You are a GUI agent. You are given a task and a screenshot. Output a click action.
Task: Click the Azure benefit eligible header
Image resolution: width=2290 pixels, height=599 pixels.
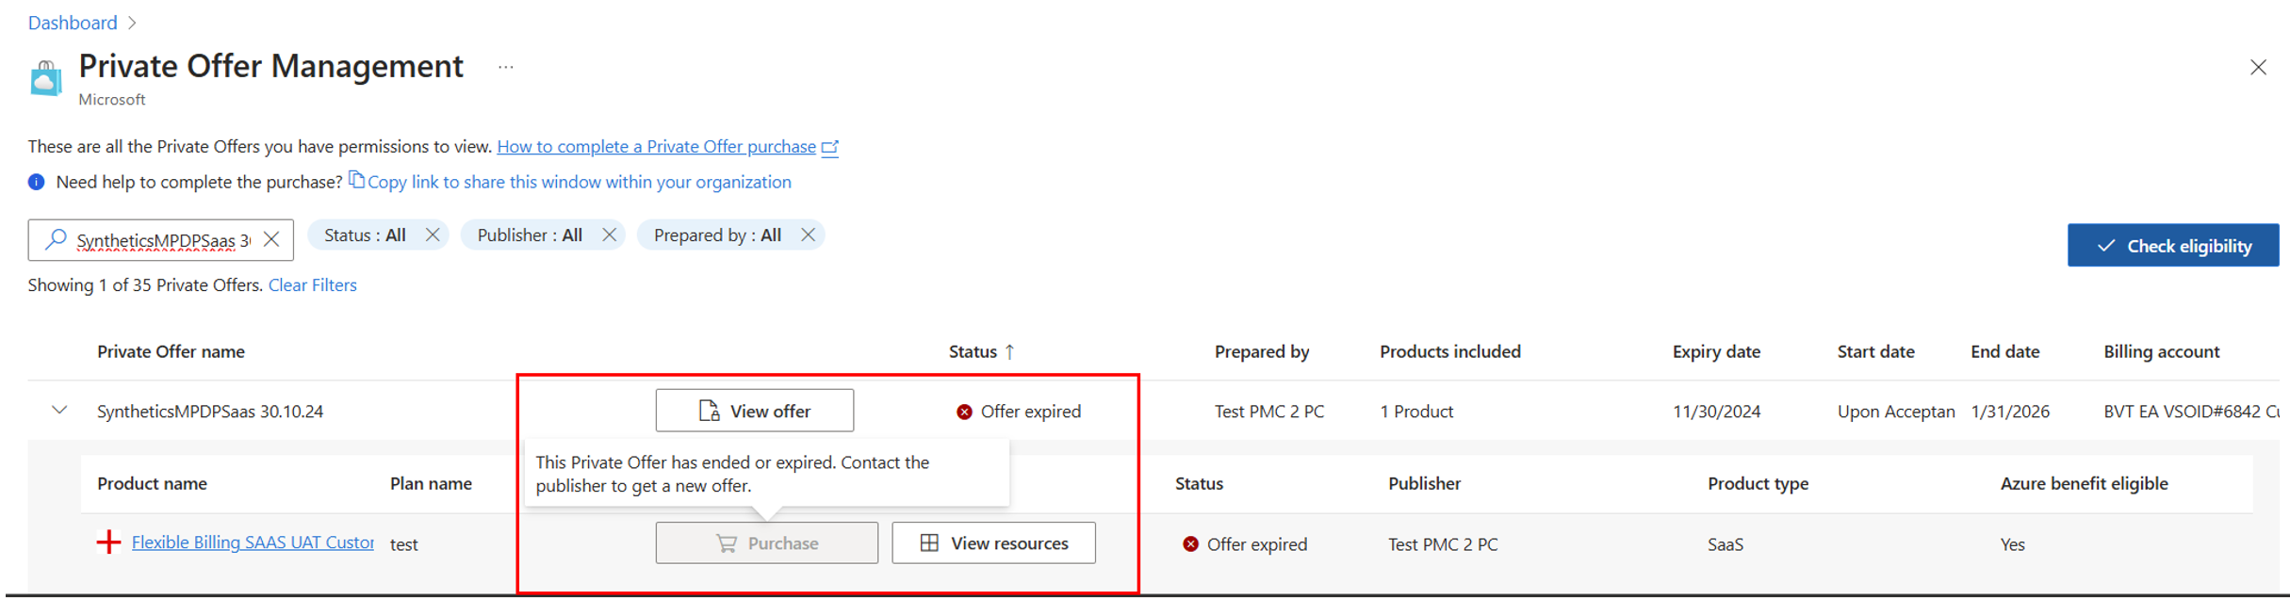(2084, 483)
